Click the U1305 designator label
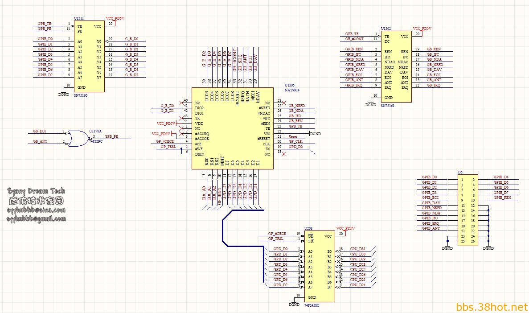This screenshot has height=313, width=529. point(290,86)
